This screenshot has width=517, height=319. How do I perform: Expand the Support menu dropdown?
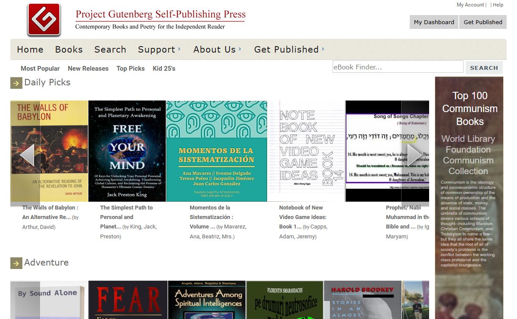tap(159, 50)
